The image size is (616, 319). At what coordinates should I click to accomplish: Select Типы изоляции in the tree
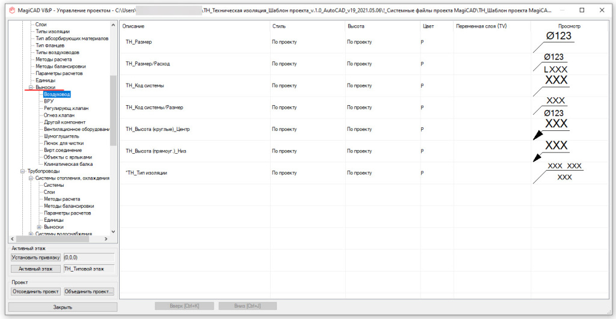pyautogui.click(x=52, y=31)
